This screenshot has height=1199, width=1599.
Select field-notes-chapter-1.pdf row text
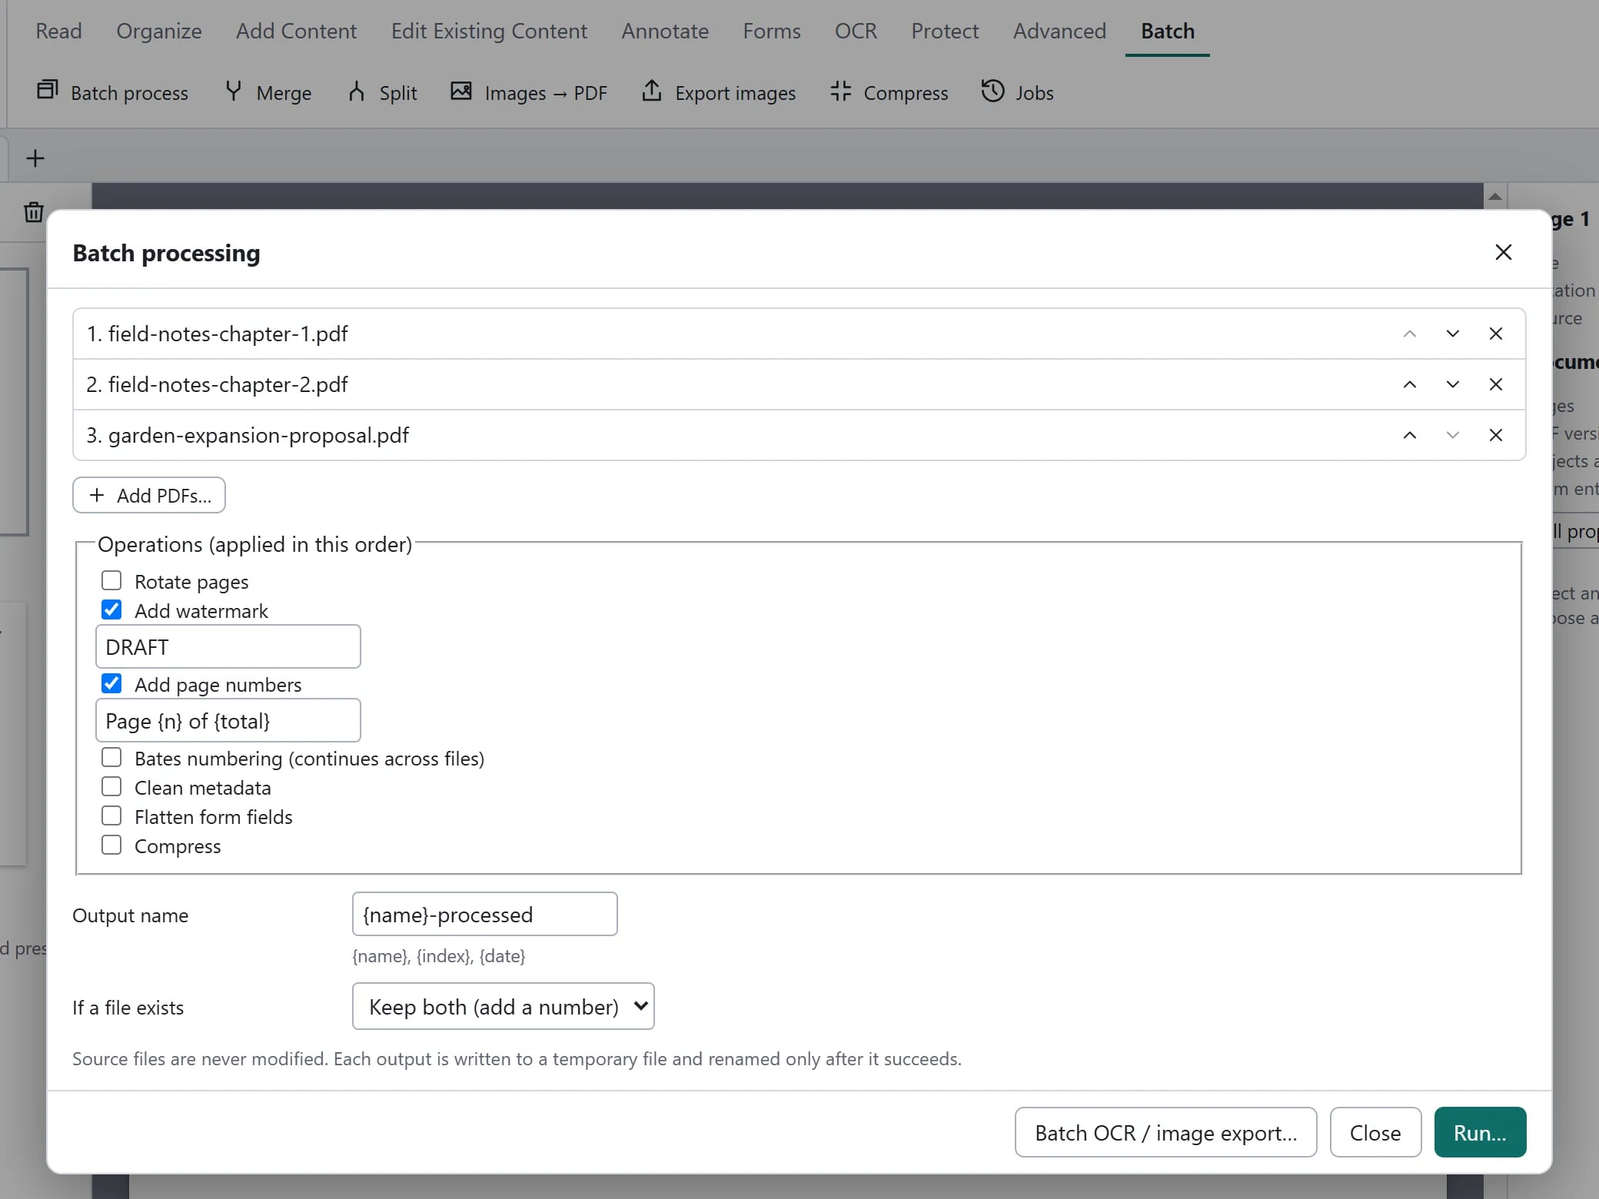click(x=218, y=334)
